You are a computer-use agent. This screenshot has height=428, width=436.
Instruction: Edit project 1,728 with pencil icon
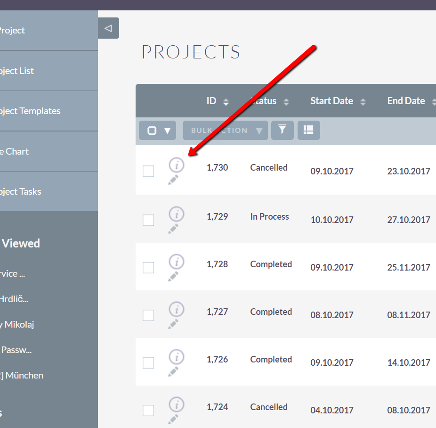click(x=173, y=276)
